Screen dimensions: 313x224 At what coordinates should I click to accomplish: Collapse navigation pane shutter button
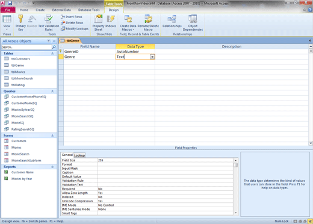click(x=54, y=41)
